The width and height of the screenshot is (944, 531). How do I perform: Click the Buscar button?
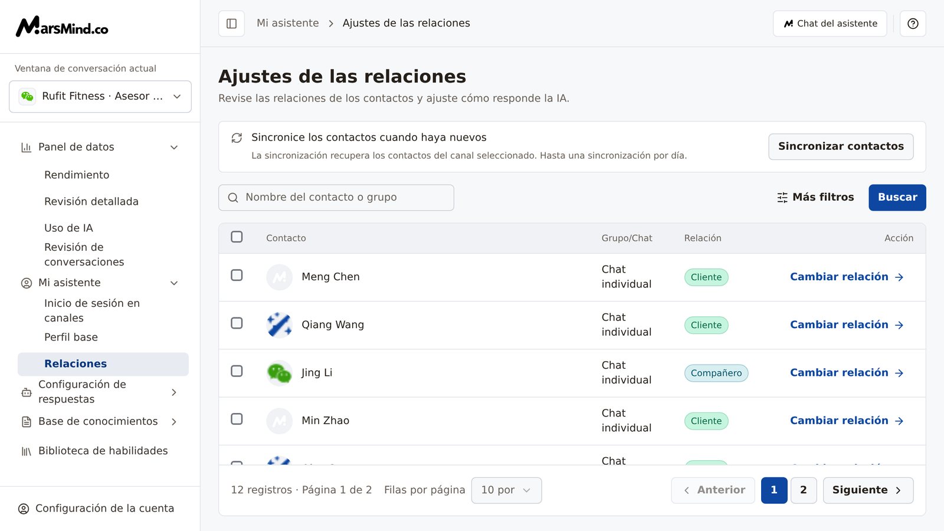(x=897, y=198)
